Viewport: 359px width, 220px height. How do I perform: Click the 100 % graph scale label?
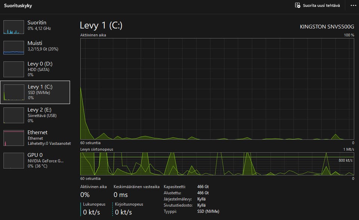pyautogui.click(x=349, y=35)
